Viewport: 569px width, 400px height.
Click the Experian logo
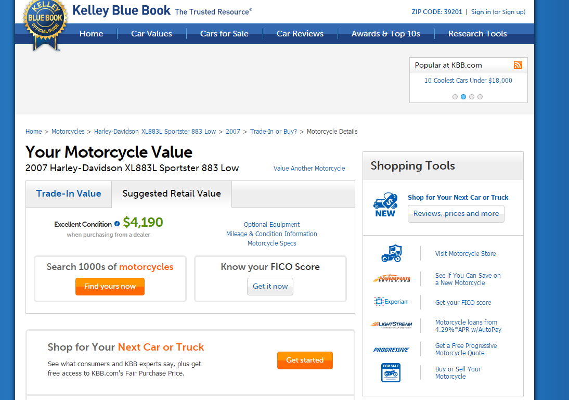(x=391, y=302)
